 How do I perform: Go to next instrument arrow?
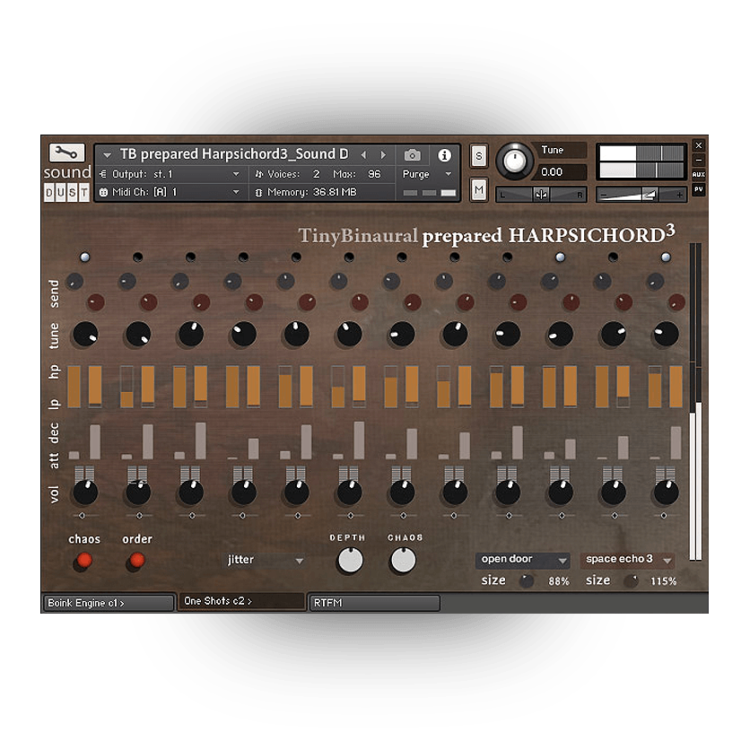[x=383, y=155]
